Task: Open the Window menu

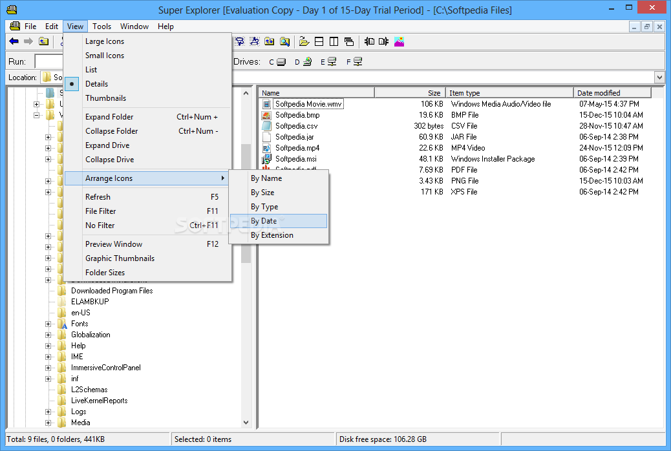Action: pos(134,26)
